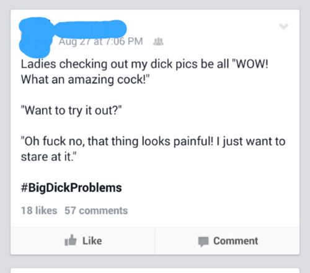Tap the "stare at it" text line
The width and height of the screenshot is (310, 273).
point(49,157)
